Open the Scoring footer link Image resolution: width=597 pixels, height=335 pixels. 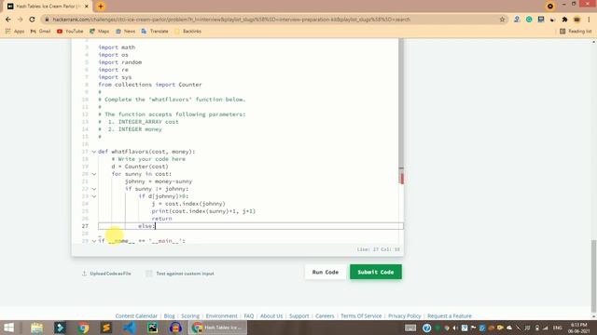click(x=190, y=316)
